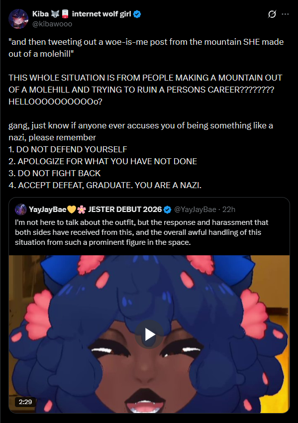Click the video thumbnail of the blue-haired avatar
The width and height of the screenshot is (298, 423).
pos(149,334)
